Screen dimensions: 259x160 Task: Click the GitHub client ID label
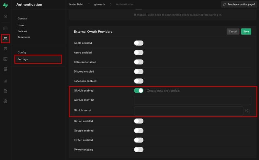[84, 100]
